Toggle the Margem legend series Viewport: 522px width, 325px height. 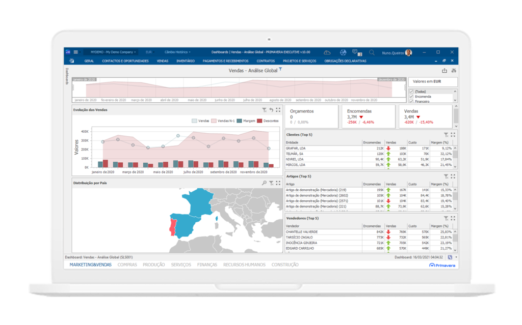(x=246, y=121)
